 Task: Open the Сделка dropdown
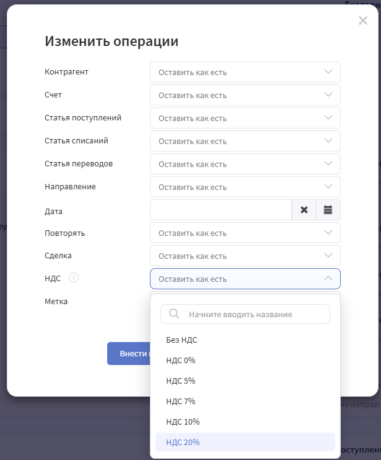tap(245, 256)
